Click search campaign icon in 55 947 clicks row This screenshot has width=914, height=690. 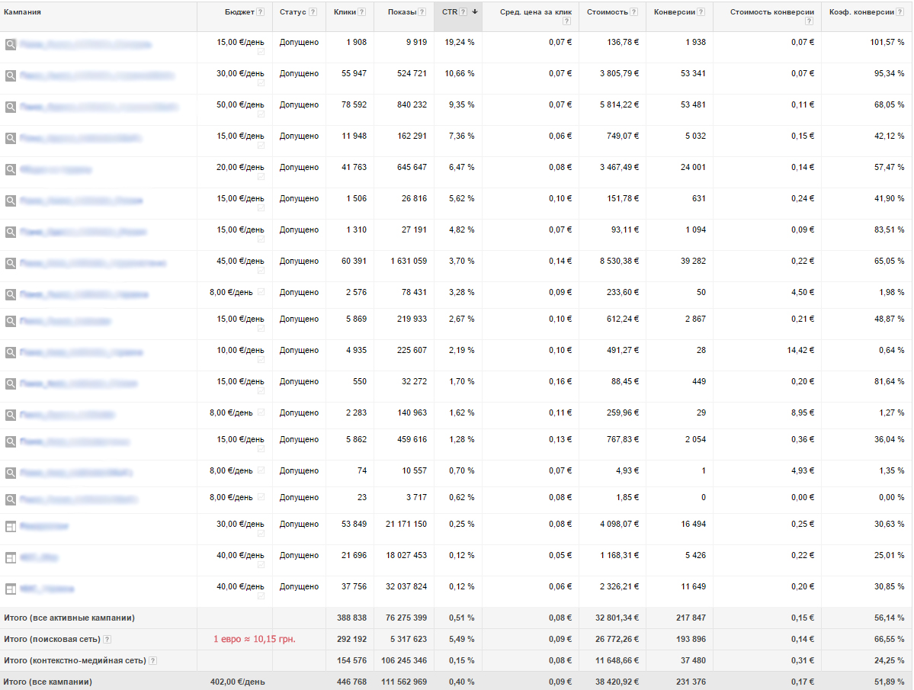click(x=11, y=75)
